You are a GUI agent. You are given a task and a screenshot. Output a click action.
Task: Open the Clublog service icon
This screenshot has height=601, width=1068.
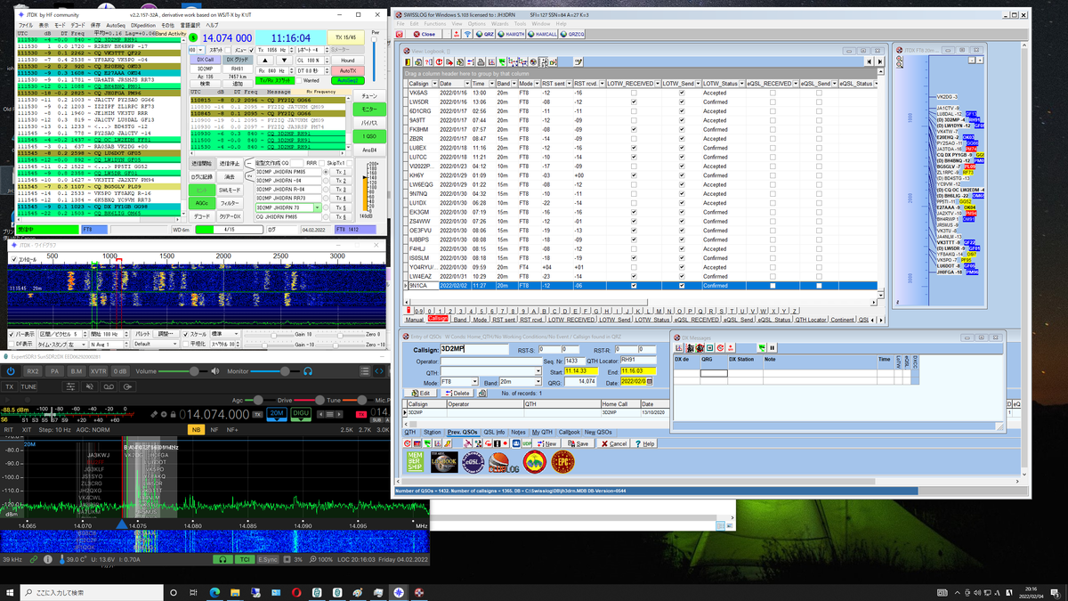tap(502, 464)
